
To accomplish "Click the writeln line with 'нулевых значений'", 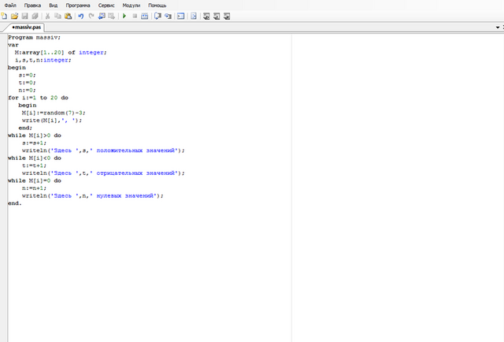I will click(93, 195).
